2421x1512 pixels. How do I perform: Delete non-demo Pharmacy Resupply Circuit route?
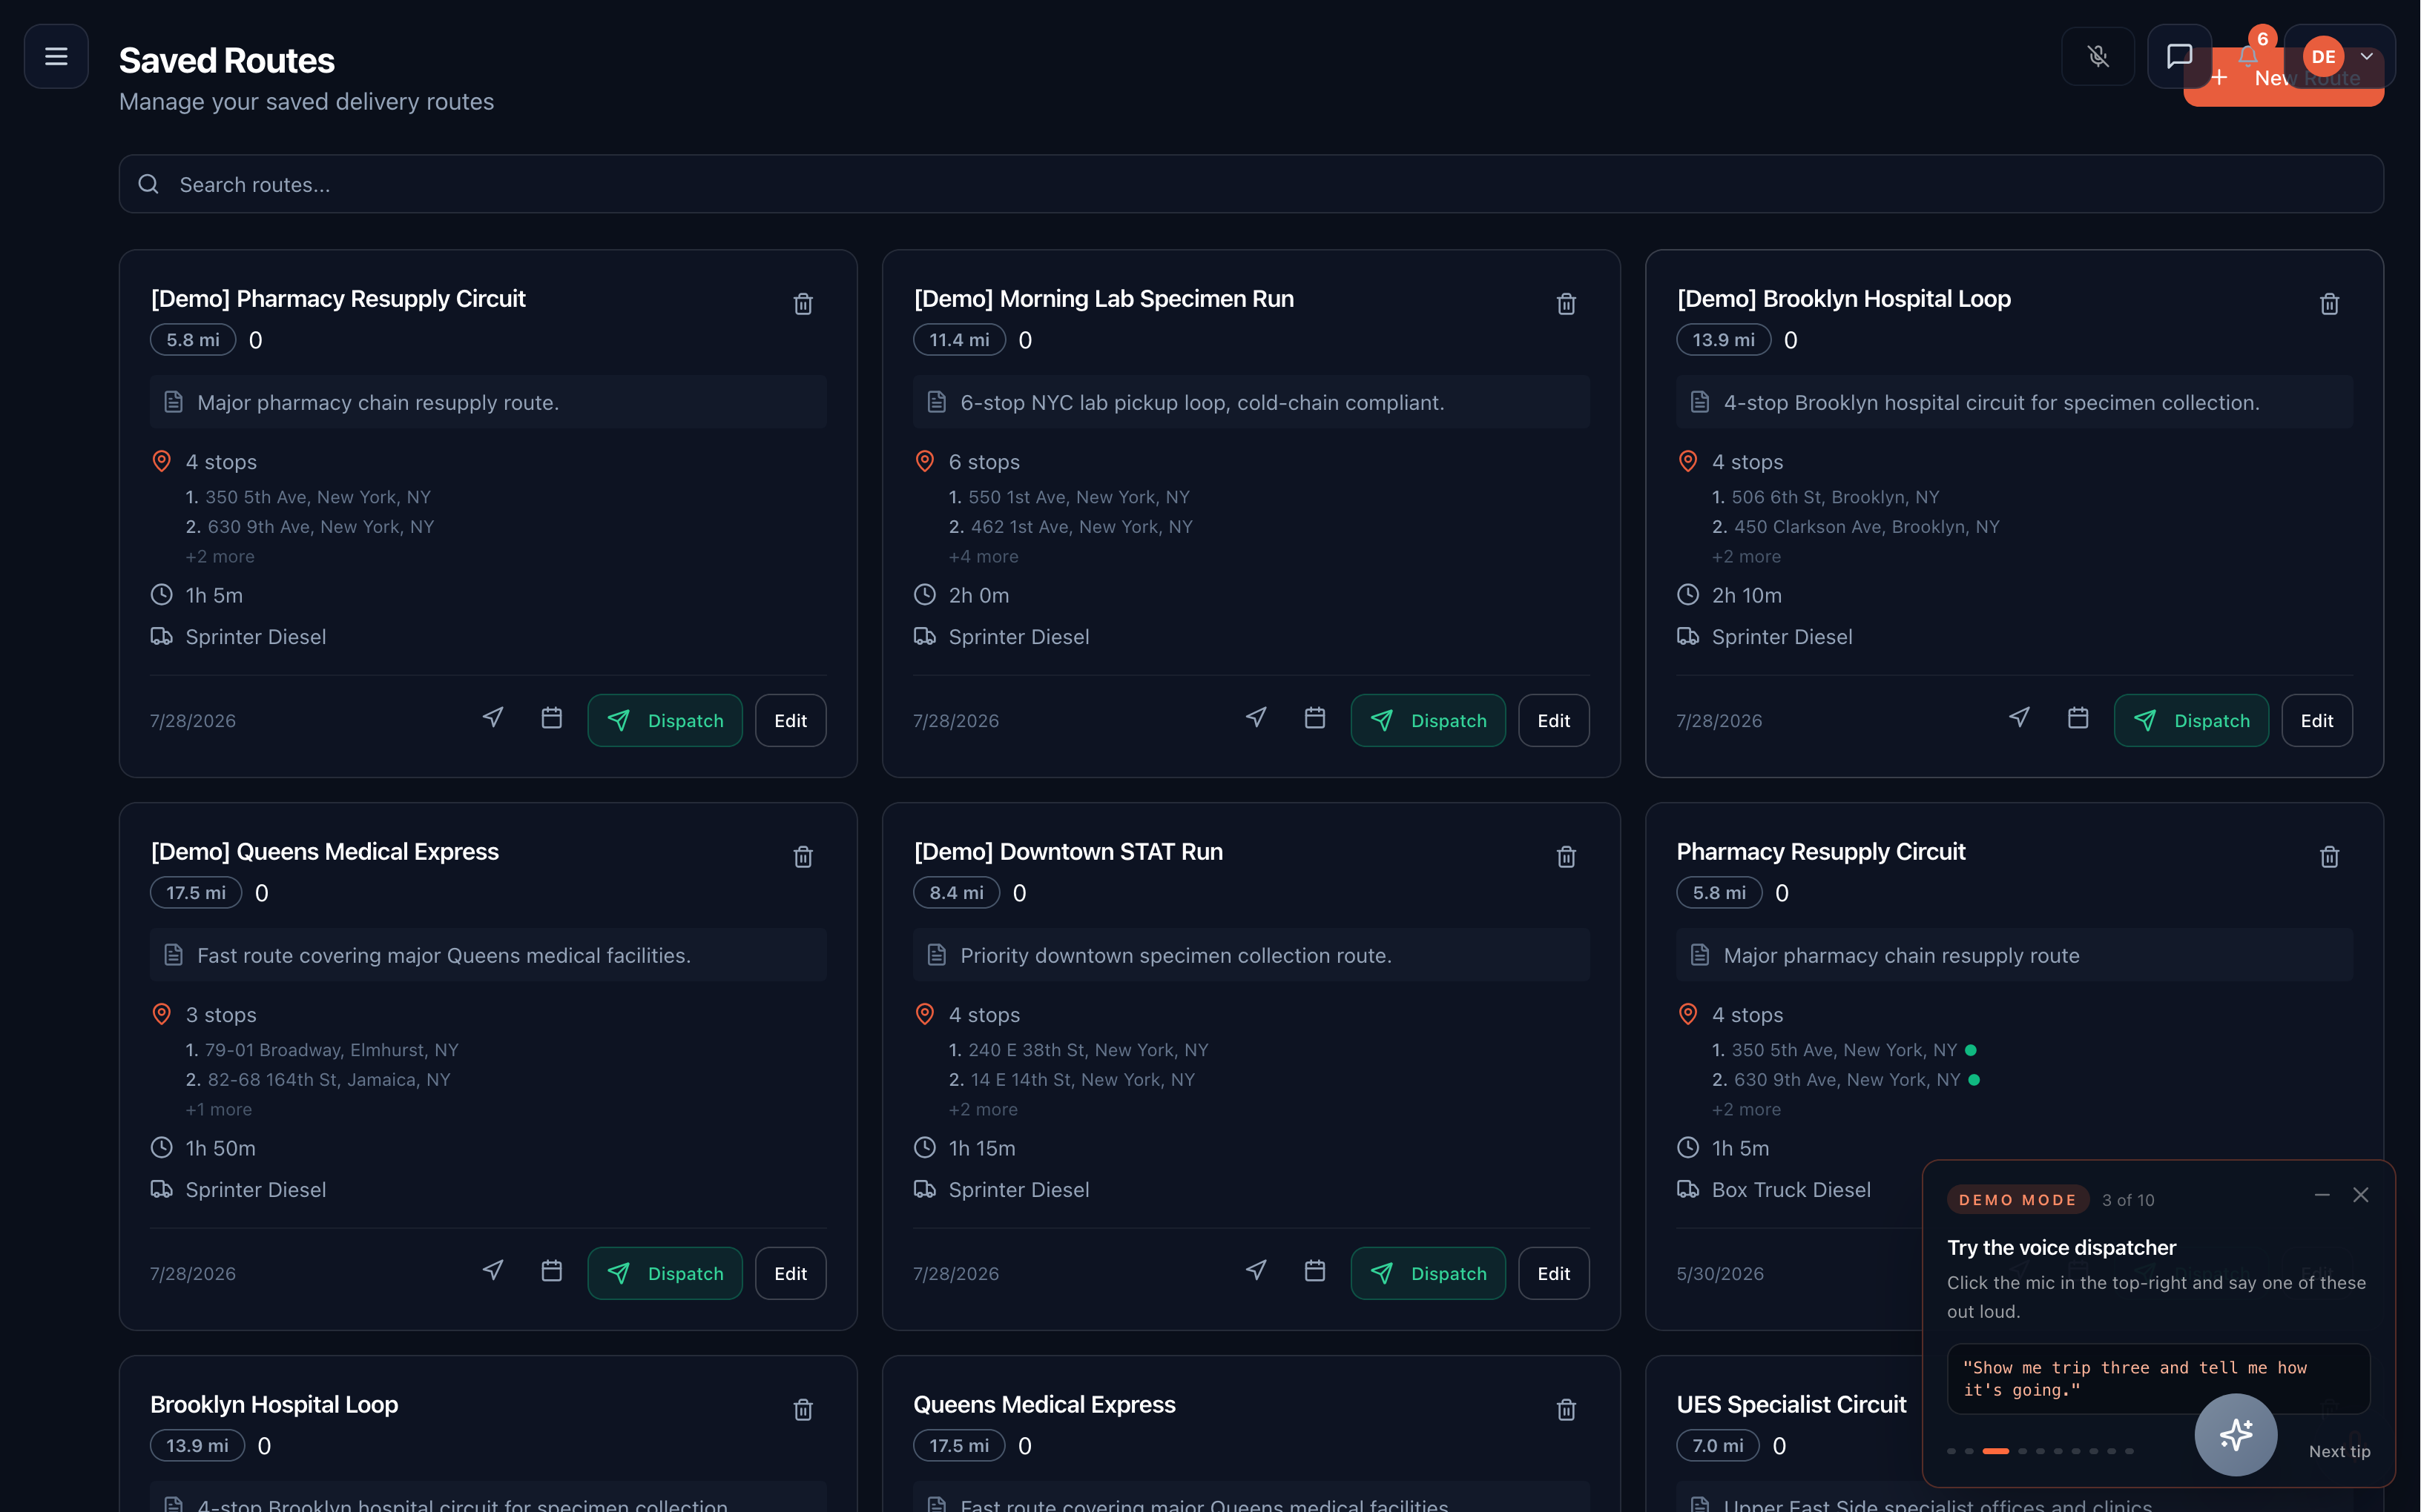coord(2330,857)
